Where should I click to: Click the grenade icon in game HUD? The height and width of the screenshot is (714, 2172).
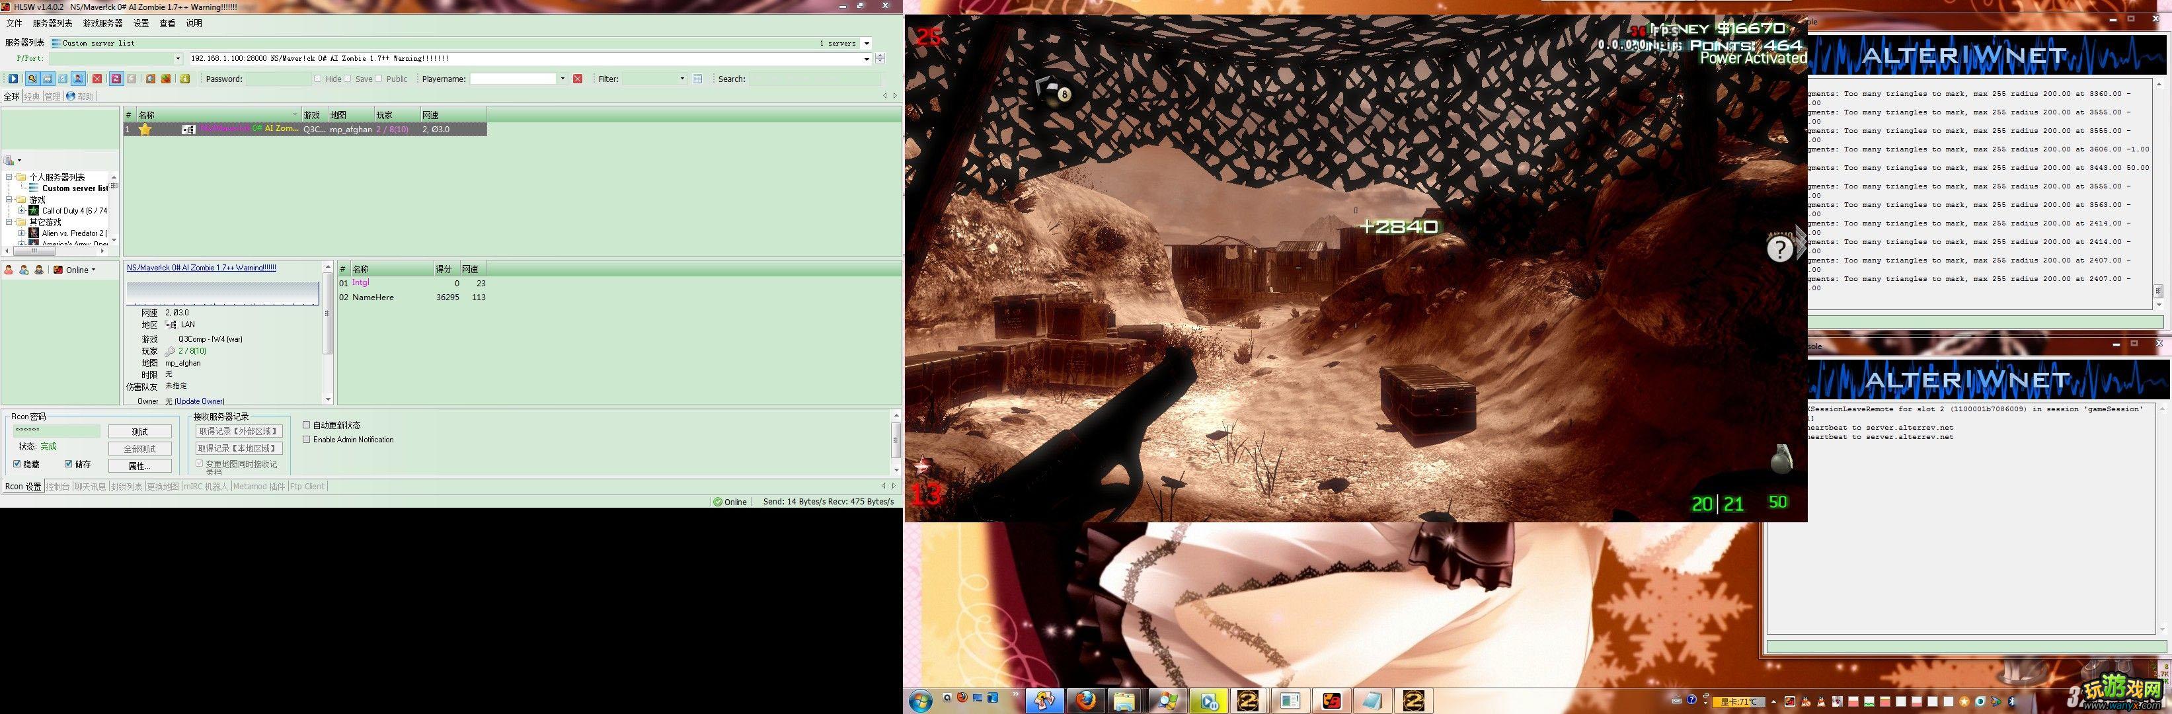1781,459
